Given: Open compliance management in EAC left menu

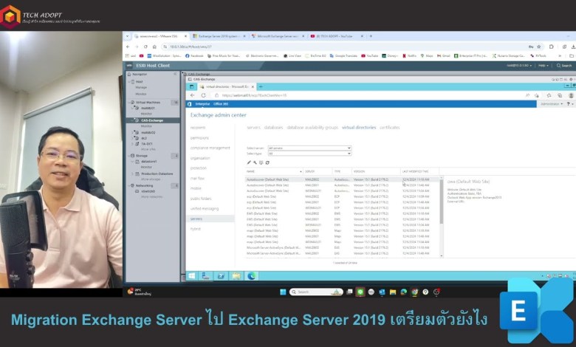Looking at the screenshot, I should [210, 148].
